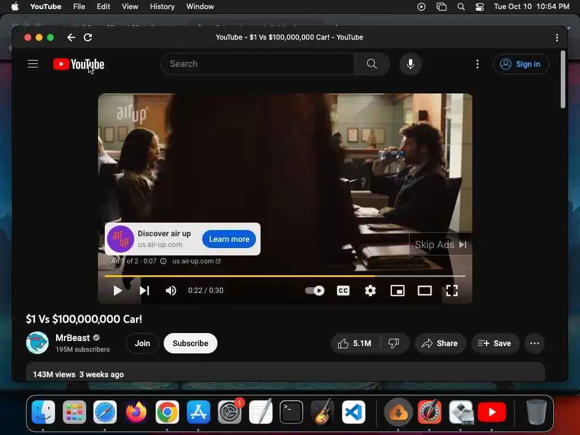Open the View menu
580x435 pixels.
(x=130, y=7)
